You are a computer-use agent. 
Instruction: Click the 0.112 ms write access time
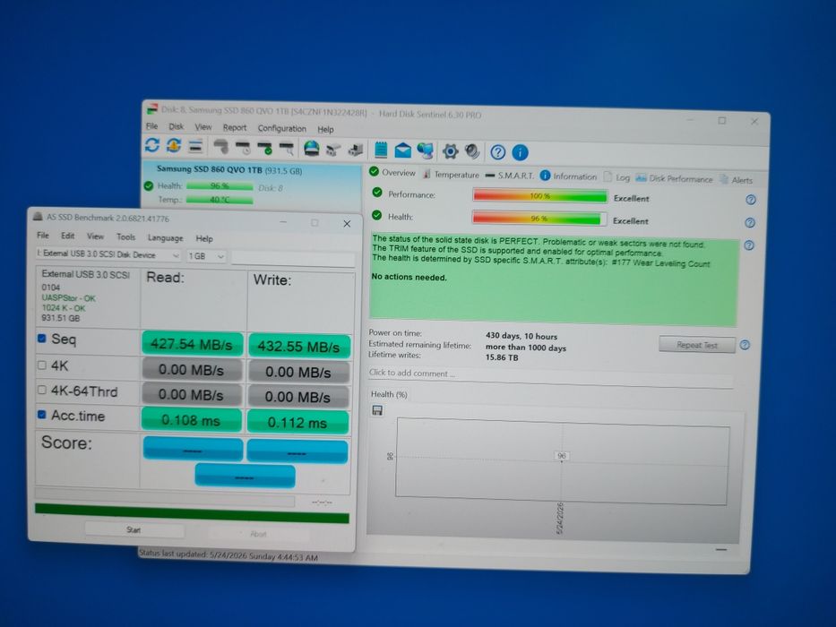click(x=297, y=423)
